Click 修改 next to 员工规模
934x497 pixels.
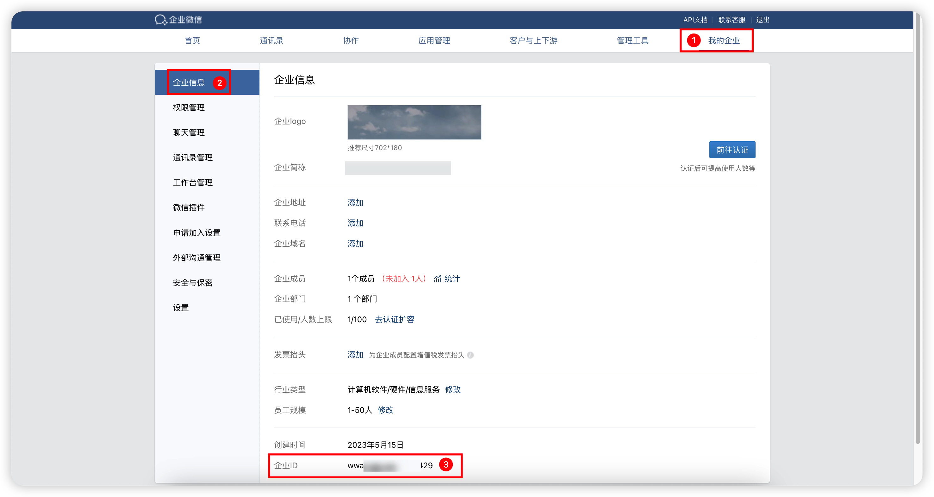385,410
